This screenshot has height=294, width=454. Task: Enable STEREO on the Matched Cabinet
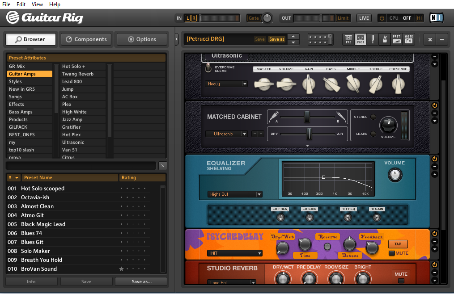(373, 117)
